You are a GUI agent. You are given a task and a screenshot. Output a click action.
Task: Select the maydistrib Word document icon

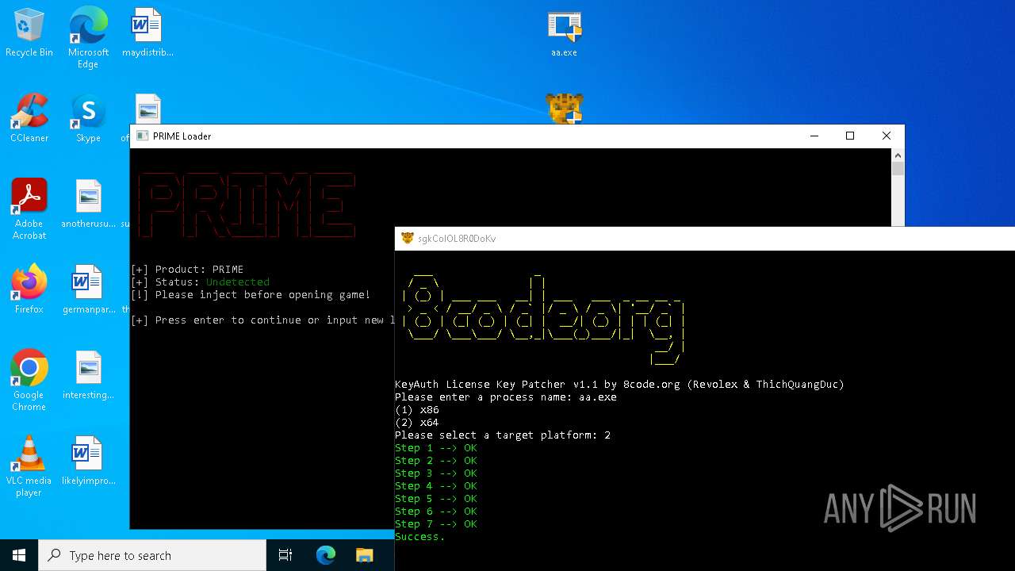[x=147, y=33]
